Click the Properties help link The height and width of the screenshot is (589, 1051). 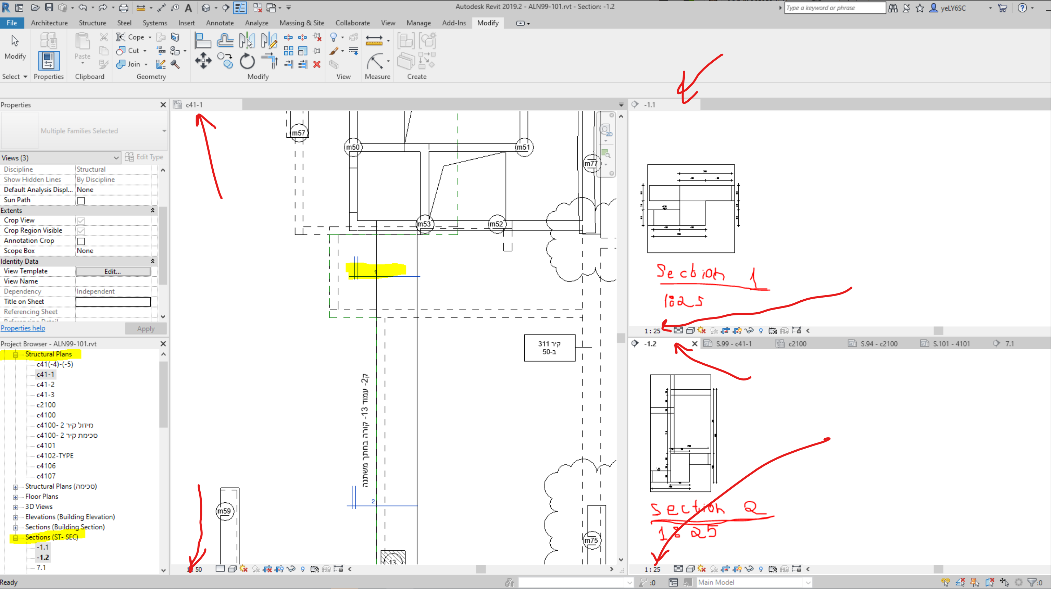[x=23, y=328]
